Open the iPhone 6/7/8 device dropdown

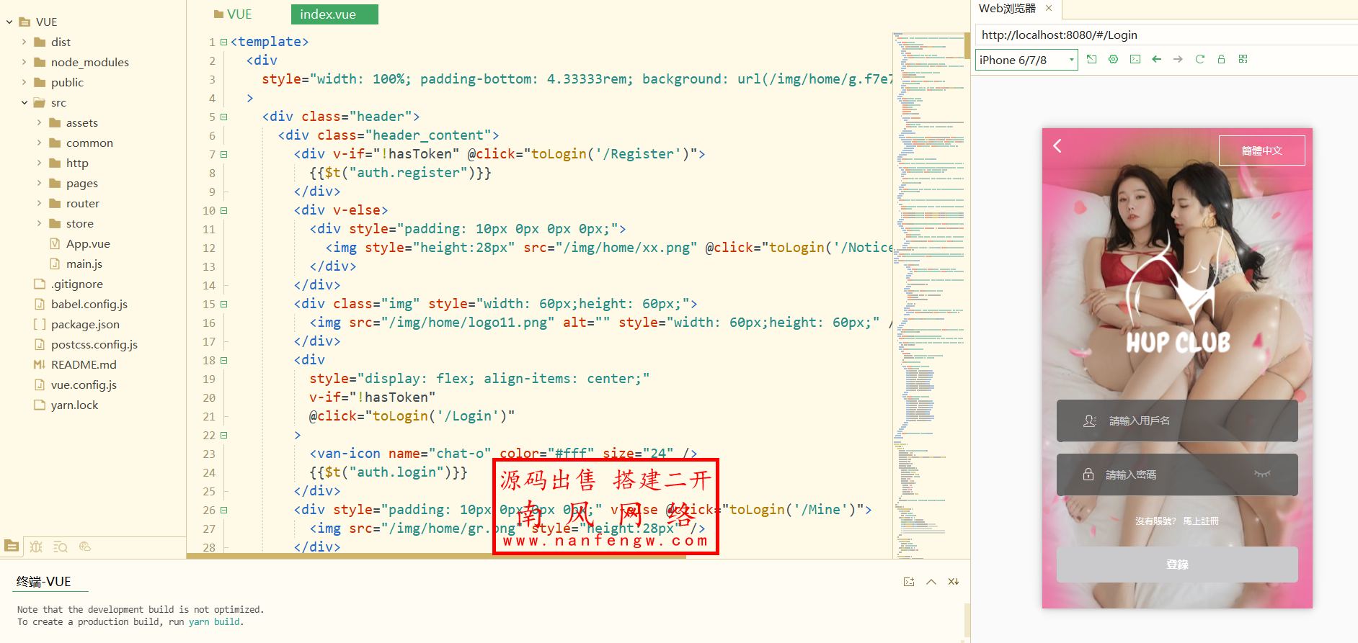pos(1026,60)
